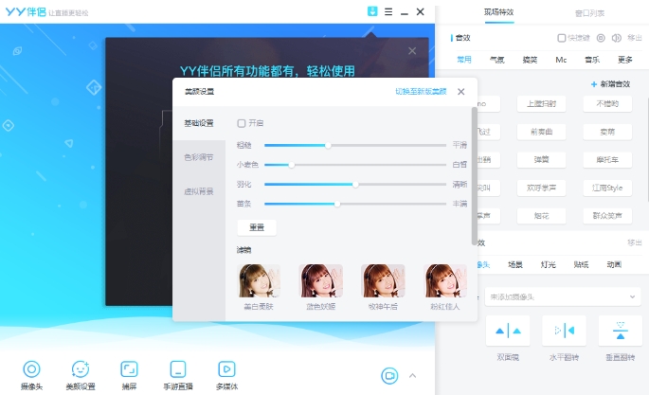This screenshot has width=649, height=395.
Task: Click the 水平翻转 horizontal flip icon
Action: 564,331
